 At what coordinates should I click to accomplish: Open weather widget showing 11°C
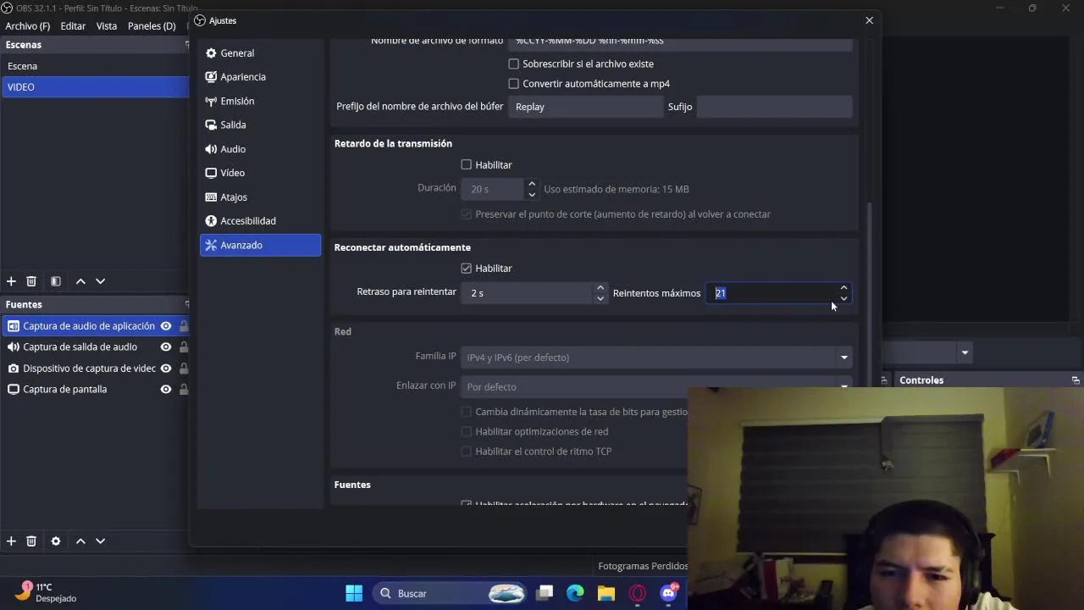47,593
